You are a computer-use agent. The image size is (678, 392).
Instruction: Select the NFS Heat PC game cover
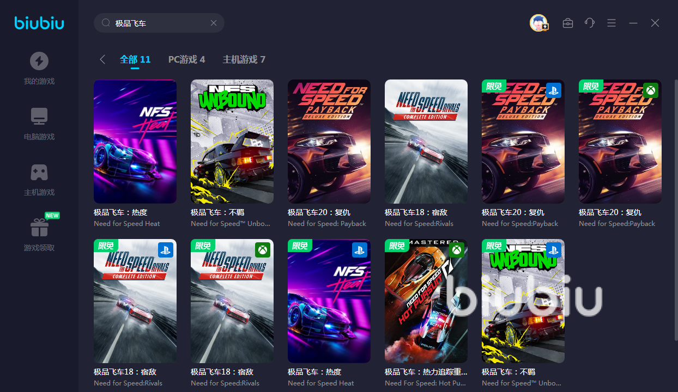[x=135, y=142]
